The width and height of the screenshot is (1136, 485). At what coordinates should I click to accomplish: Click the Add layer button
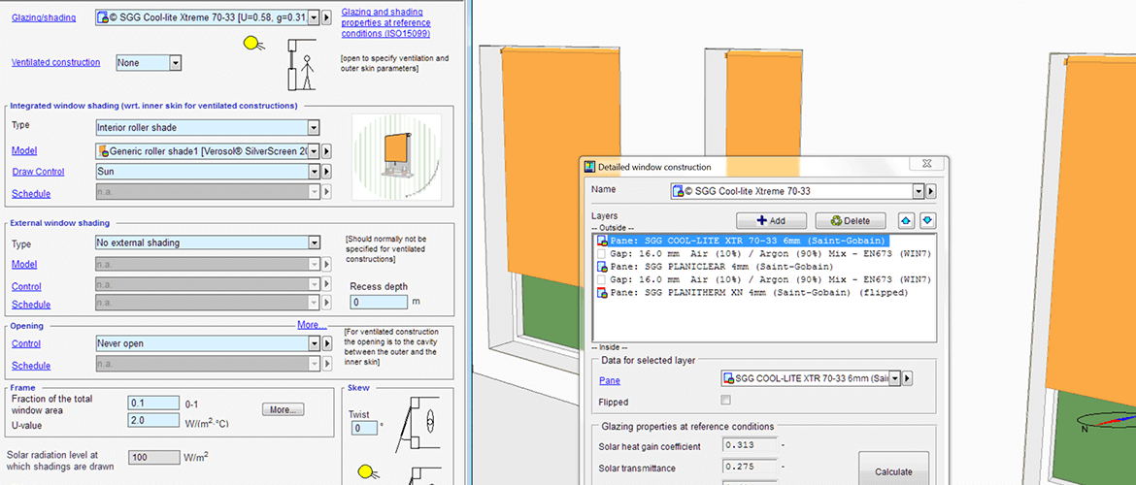pos(771,221)
